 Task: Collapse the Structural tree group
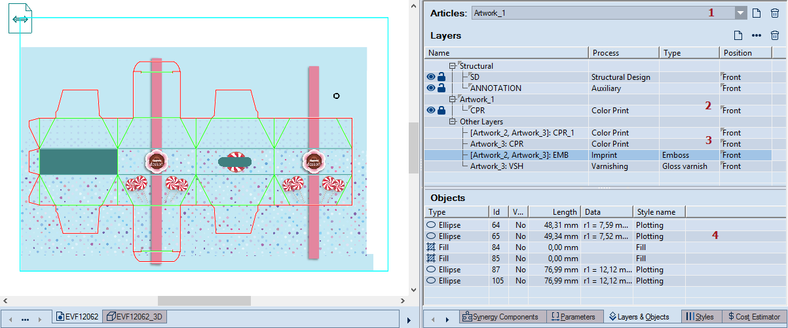452,66
